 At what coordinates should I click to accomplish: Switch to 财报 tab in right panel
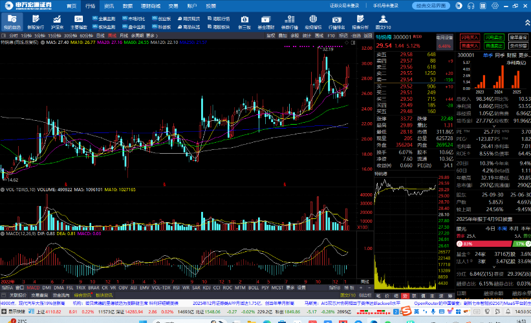512,55
